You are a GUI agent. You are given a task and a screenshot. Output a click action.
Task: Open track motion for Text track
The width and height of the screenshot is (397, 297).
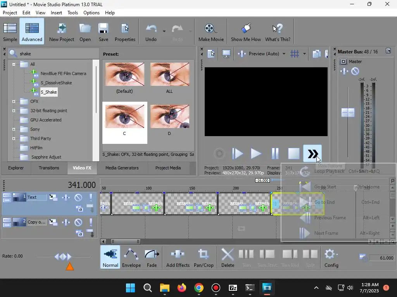[53, 197]
